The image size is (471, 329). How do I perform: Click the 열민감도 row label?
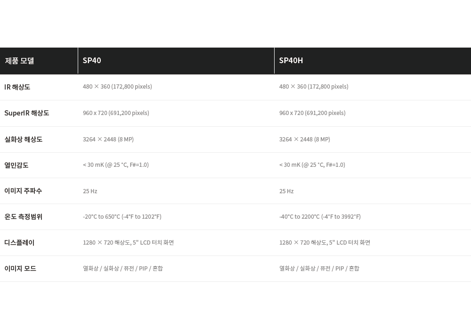pos(16,165)
